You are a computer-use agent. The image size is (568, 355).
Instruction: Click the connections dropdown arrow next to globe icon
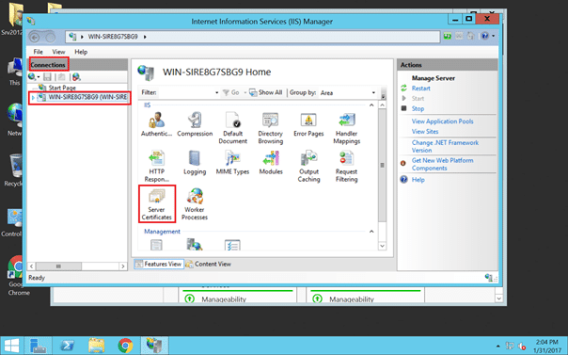pos(39,77)
